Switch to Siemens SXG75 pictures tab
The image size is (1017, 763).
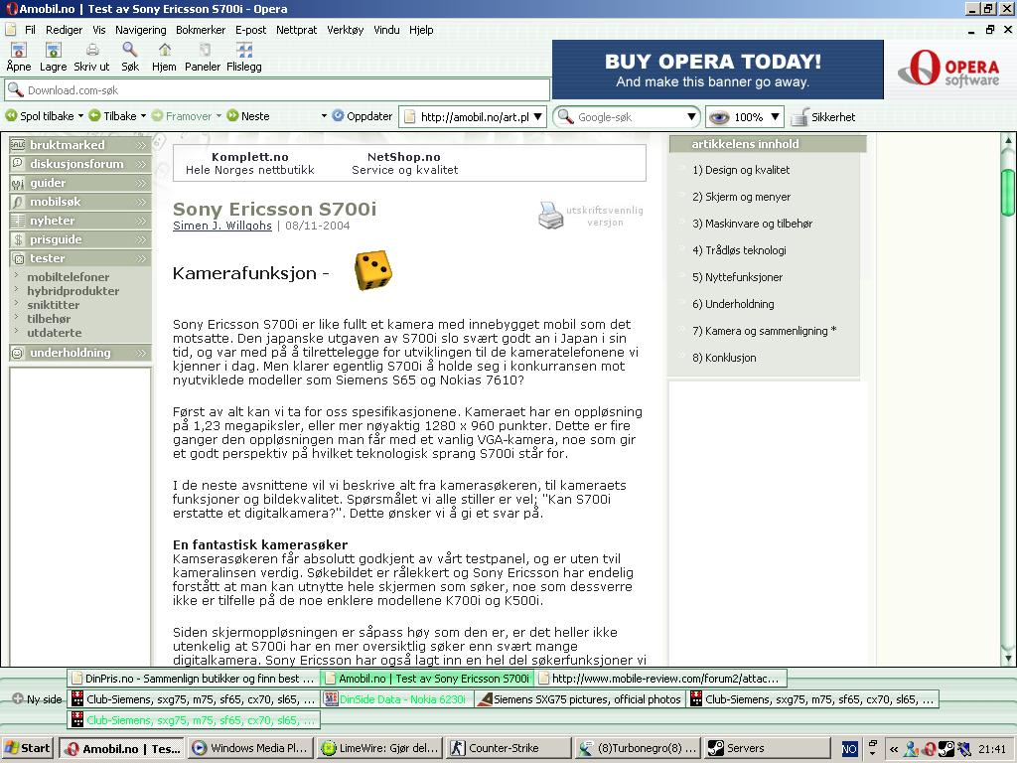point(580,699)
